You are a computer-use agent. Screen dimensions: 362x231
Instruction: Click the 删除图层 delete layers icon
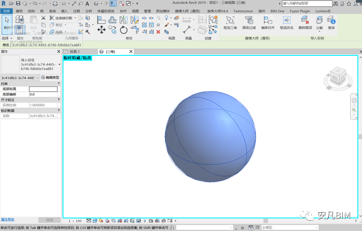pos(305,20)
